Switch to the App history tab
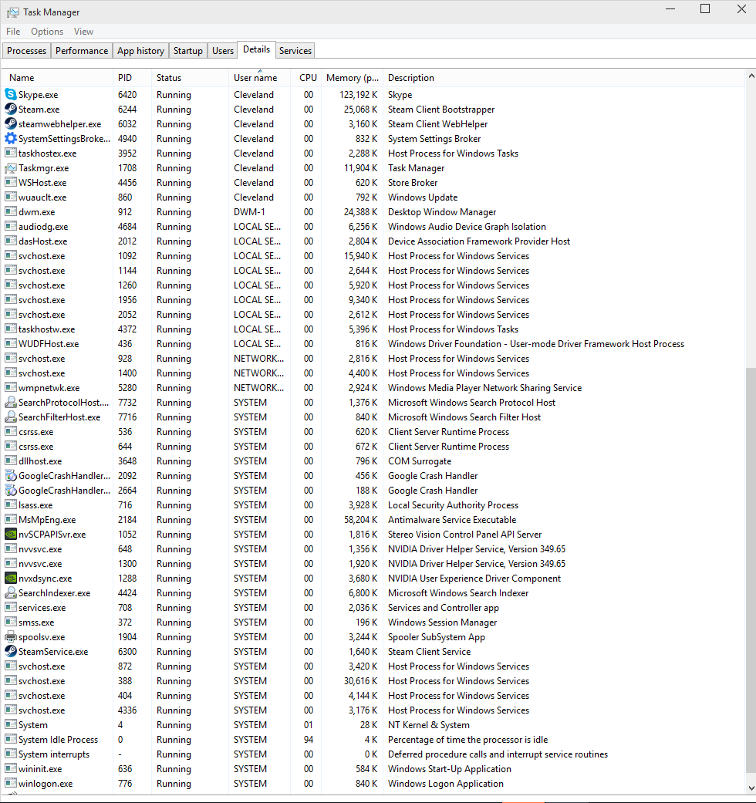 pyautogui.click(x=141, y=51)
